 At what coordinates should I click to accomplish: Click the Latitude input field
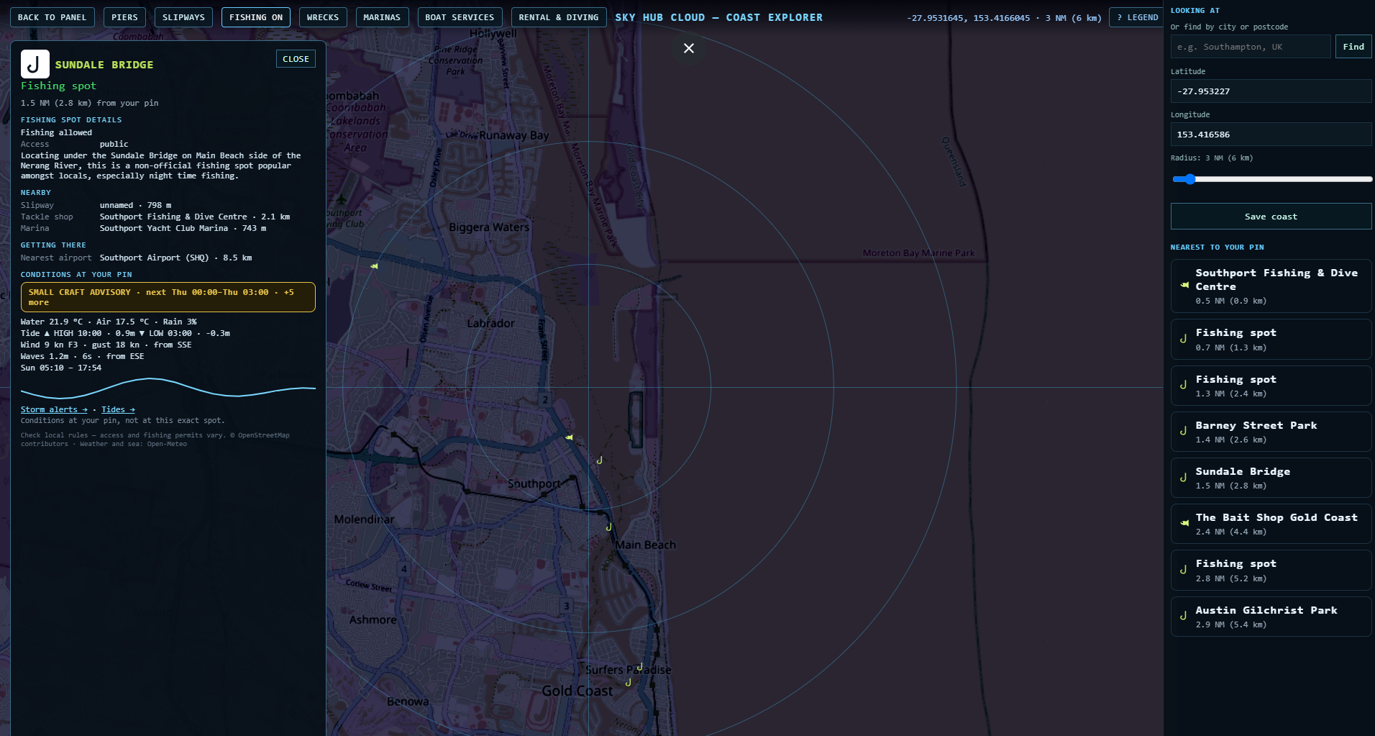[x=1271, y=91]
